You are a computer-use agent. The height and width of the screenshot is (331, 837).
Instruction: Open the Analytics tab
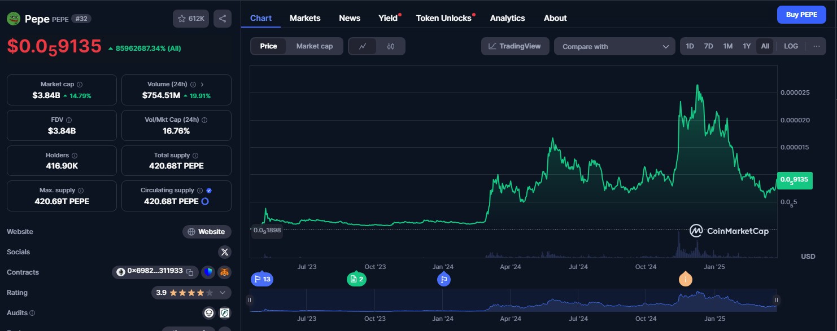click(507, 18)
